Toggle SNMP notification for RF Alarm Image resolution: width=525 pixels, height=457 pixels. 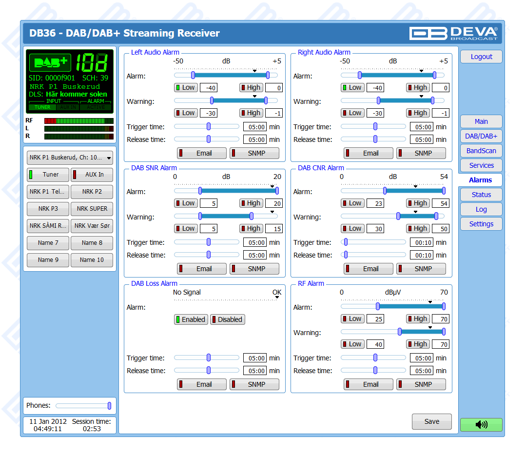click(x=421, y=384)
